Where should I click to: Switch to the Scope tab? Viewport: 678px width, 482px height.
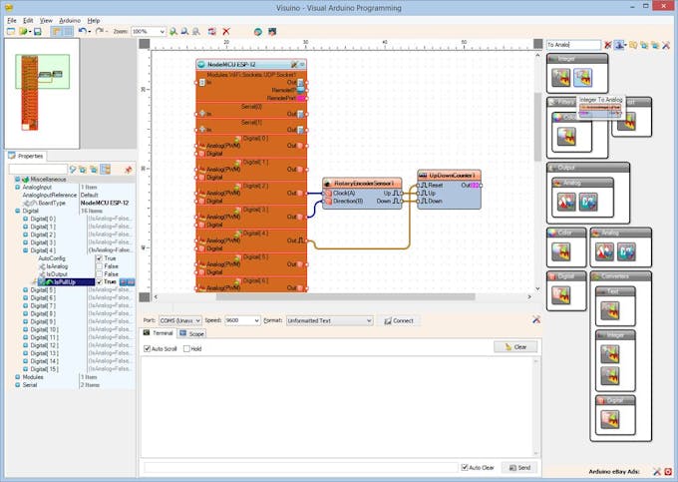pyautogui.click(x=192, y=333)
